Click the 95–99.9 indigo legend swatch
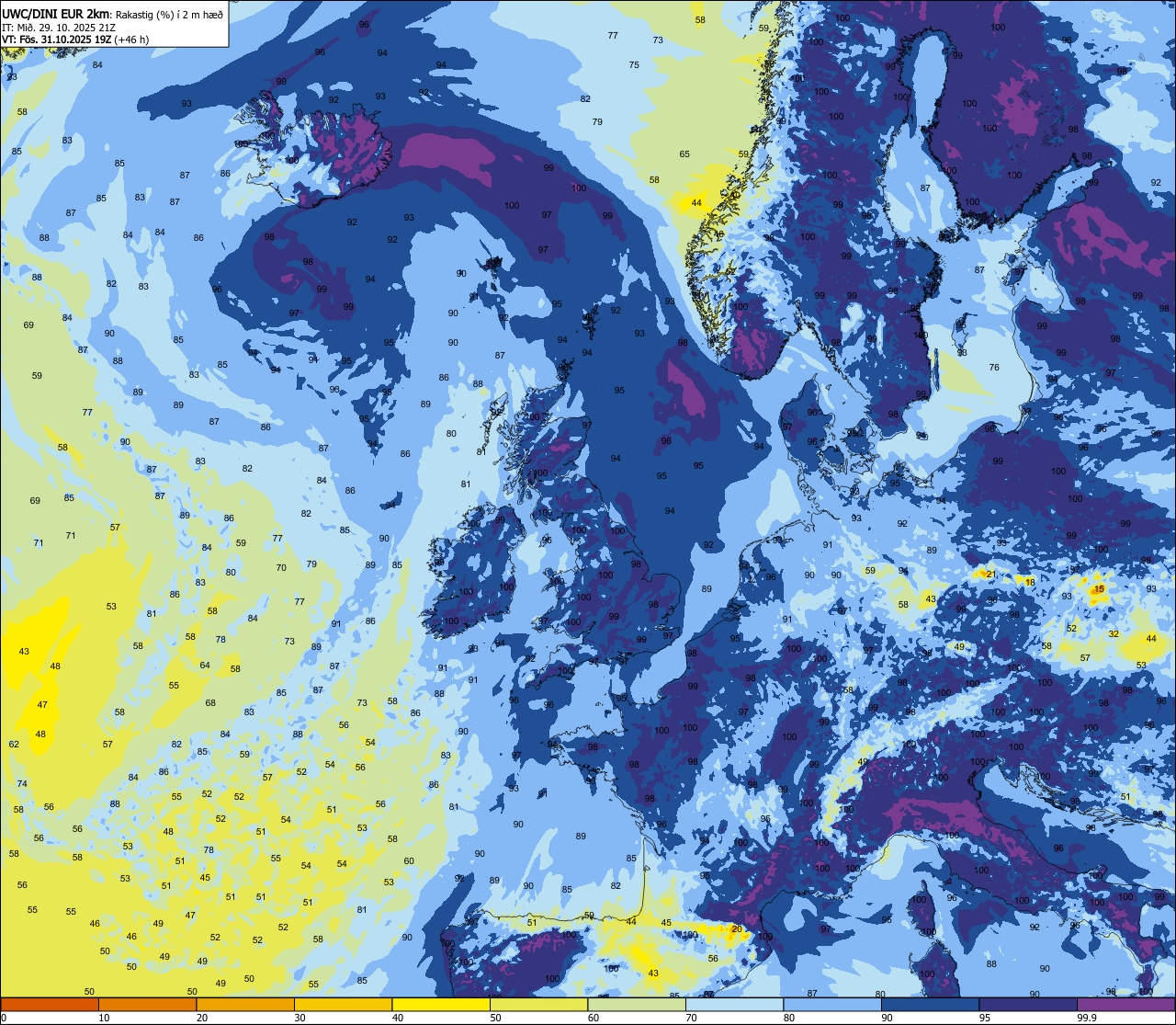 pos(1028,1004)
